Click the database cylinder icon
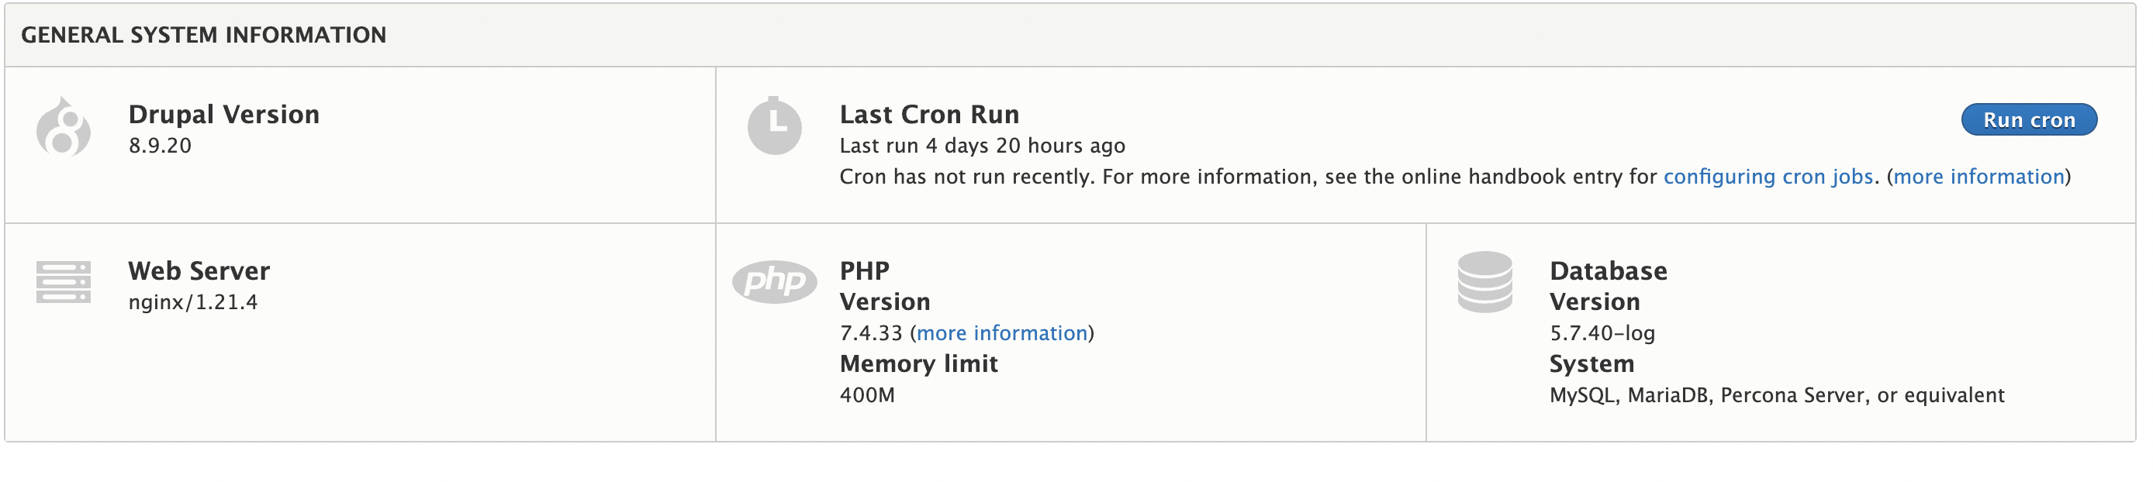This screenshot has width=2153, height=482. tap(1484, 282)
